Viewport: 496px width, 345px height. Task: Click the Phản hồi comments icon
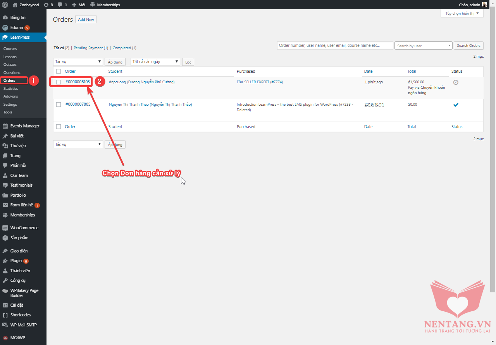[5, 165]
